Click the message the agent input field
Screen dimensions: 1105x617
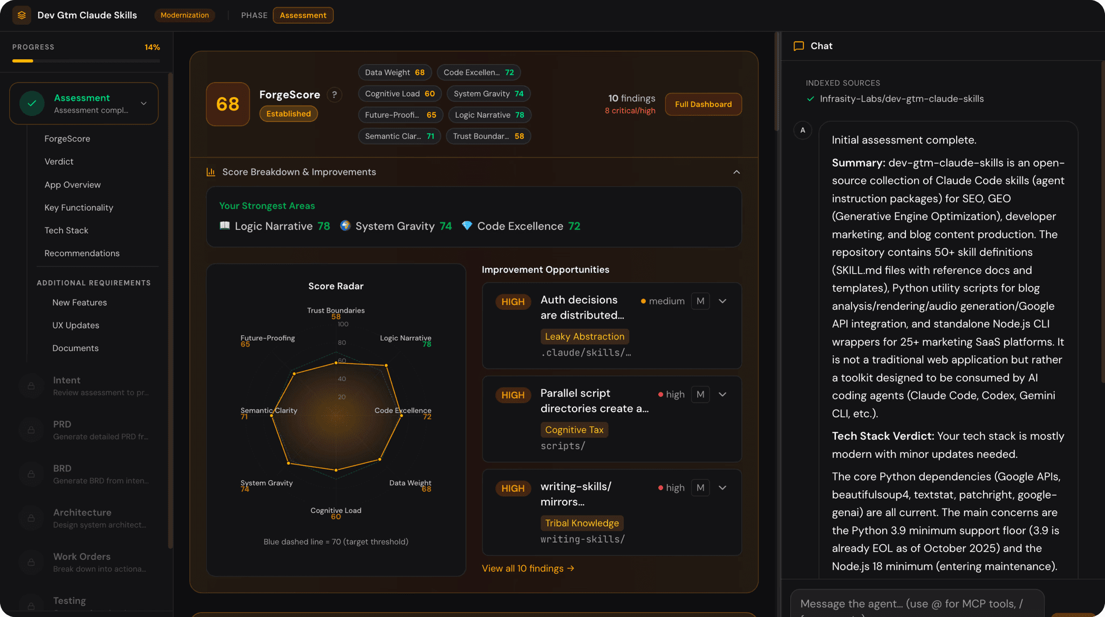pyautogui.click(x=917, y=604)
